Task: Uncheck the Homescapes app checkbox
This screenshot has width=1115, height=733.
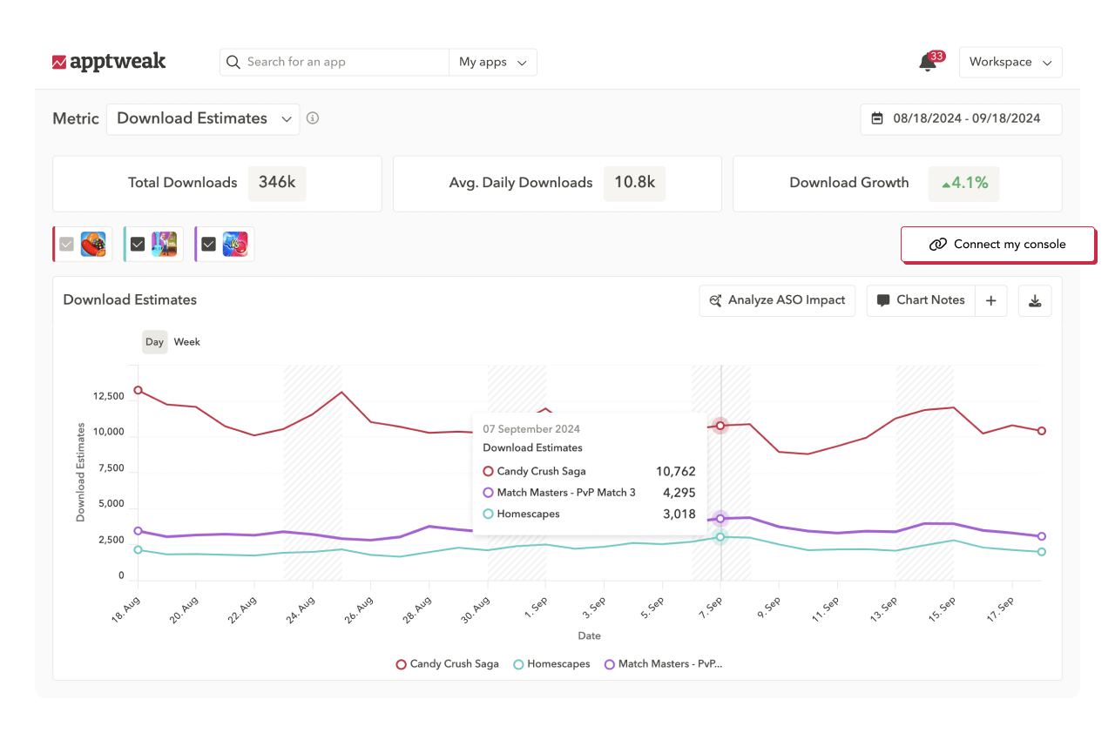Action: click(x=138, y=245)
